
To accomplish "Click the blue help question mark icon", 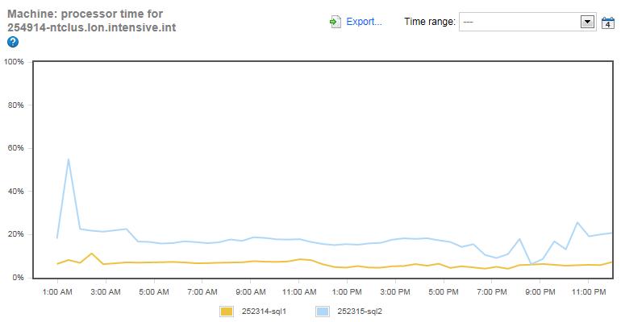I will coord(12,42).
